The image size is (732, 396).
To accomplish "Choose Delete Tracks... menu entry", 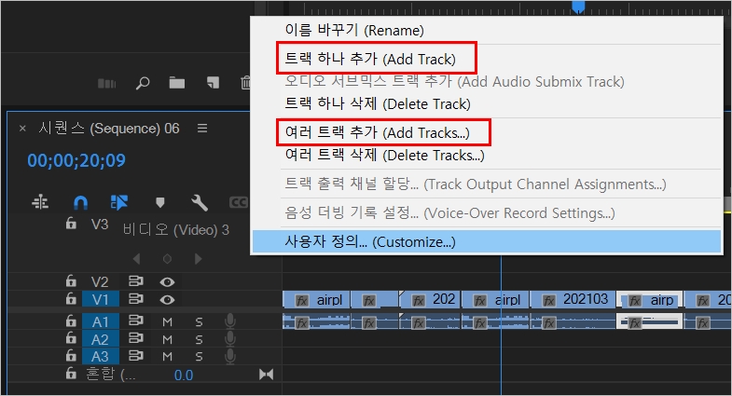I will [x=487, y=156].
